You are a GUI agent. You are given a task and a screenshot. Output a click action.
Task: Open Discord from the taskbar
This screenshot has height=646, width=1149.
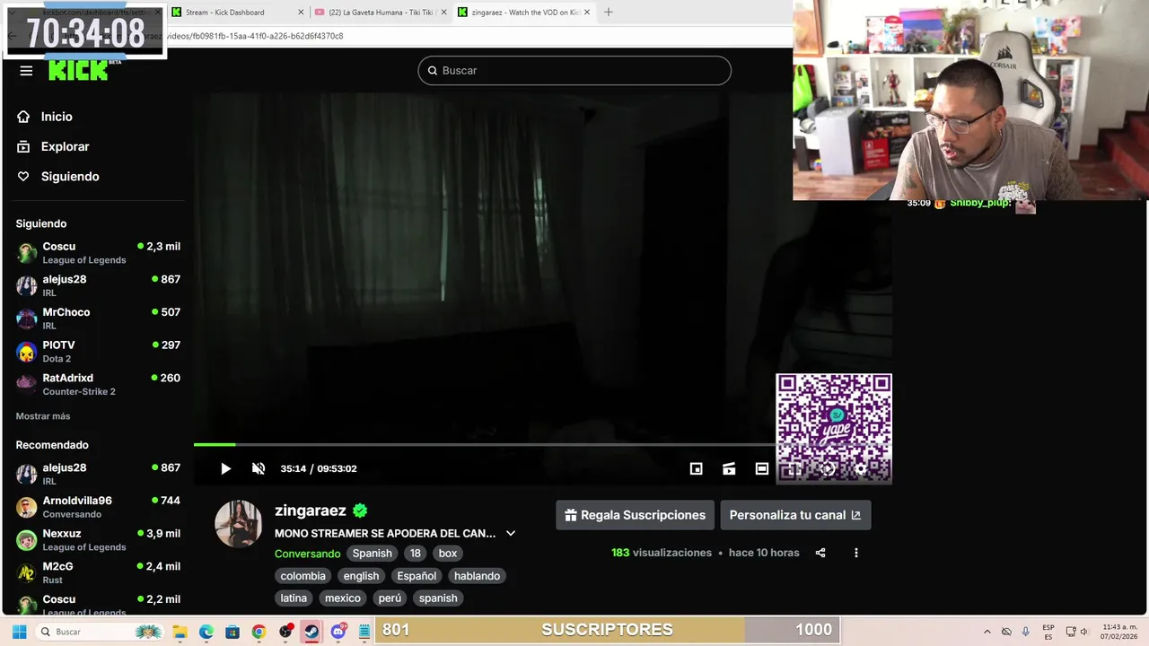click(x=338, y=632)
